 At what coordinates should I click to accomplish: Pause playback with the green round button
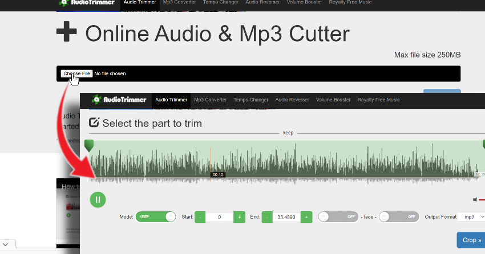[98, 200]
